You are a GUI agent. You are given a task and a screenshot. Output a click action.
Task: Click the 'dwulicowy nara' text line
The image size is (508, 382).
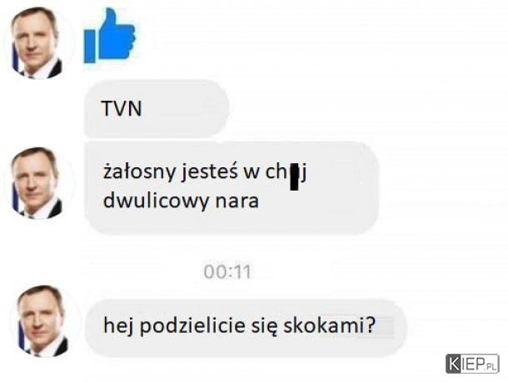(181, 201)
